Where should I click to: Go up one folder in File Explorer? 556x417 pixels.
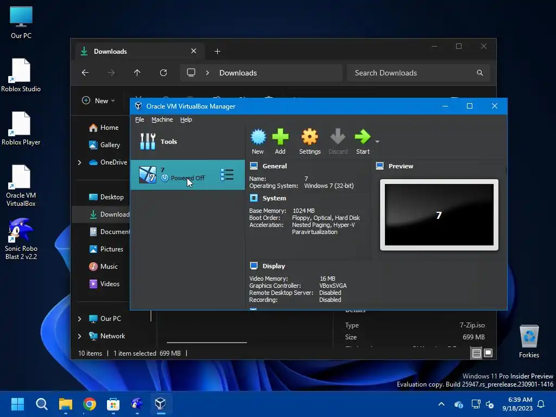pos(137,73)
